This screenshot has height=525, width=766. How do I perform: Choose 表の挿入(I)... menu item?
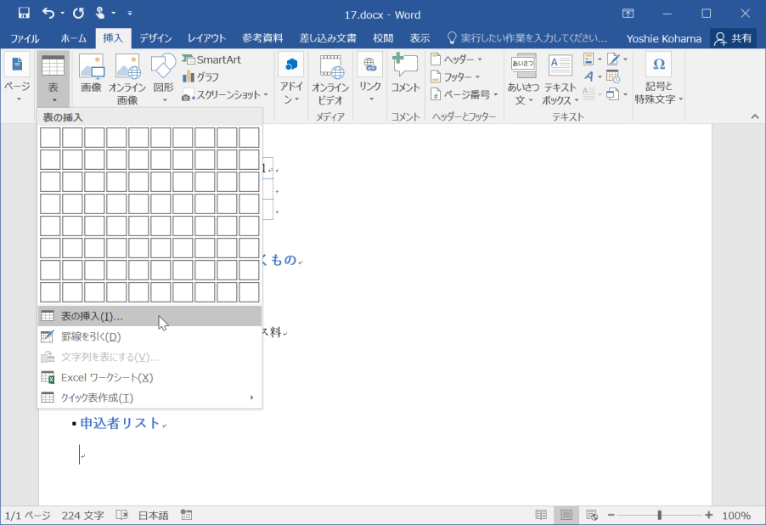coord(149,316)
